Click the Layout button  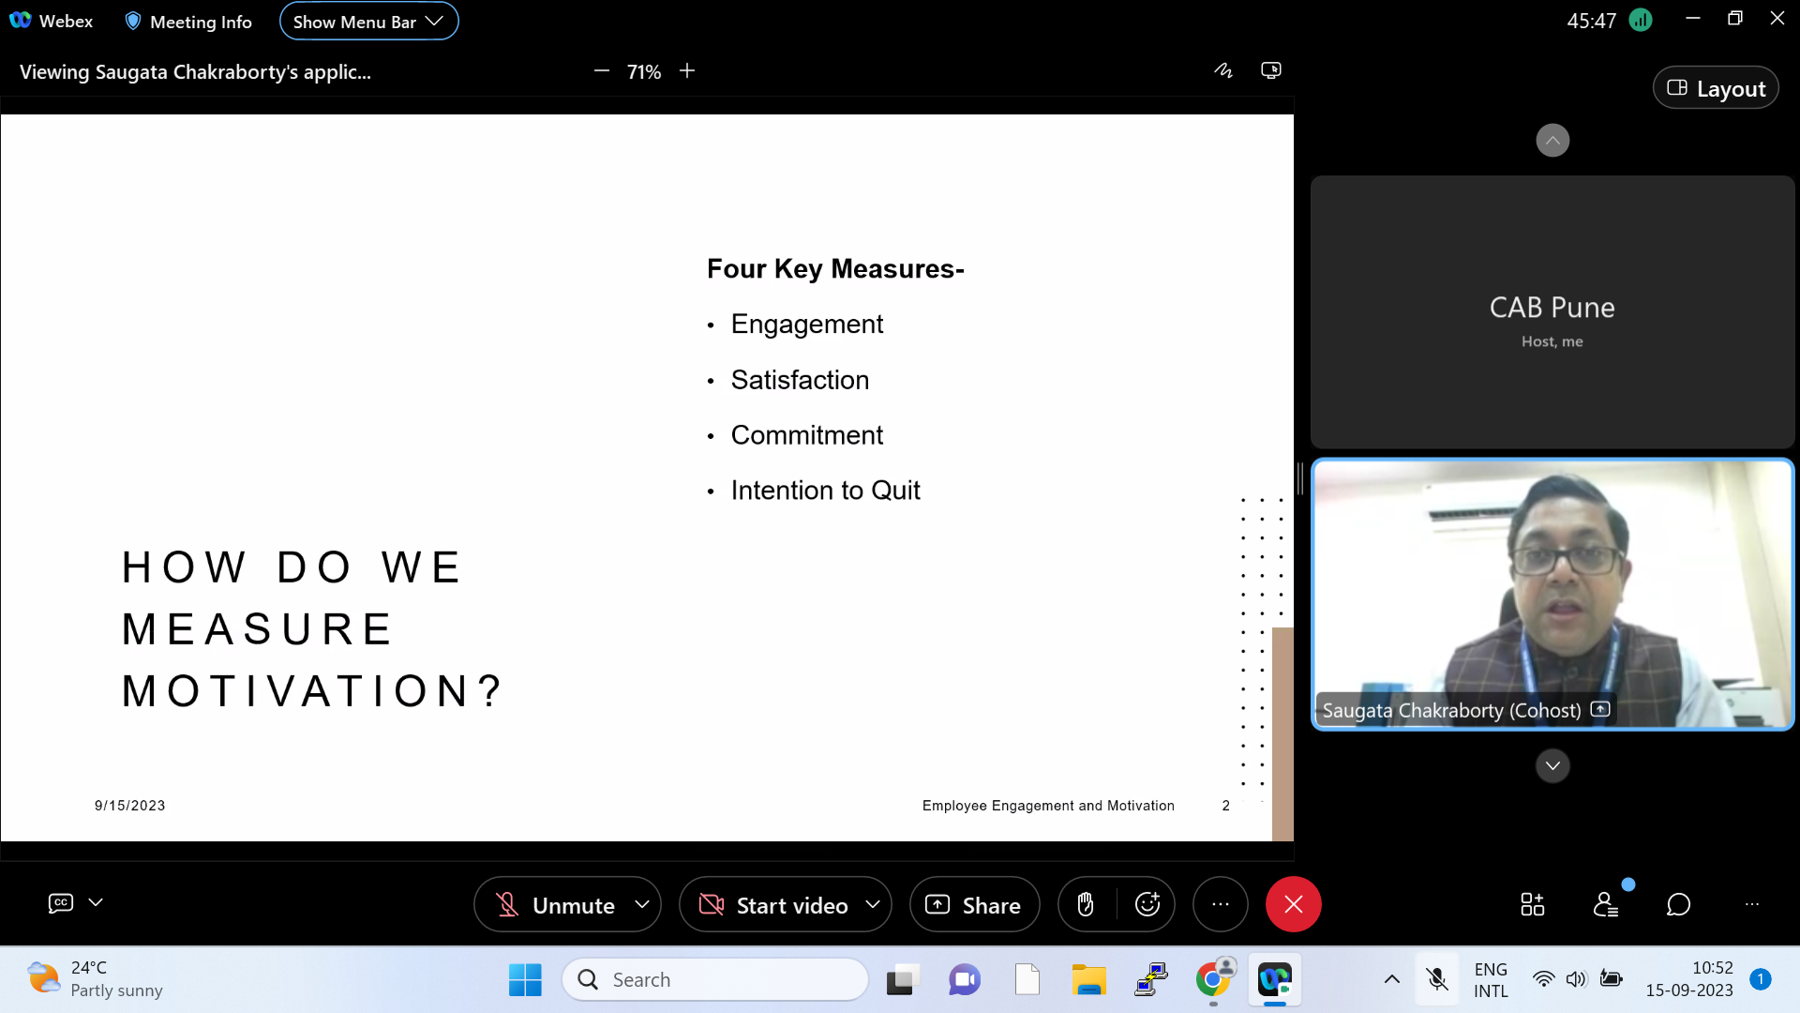point(1716,88)
